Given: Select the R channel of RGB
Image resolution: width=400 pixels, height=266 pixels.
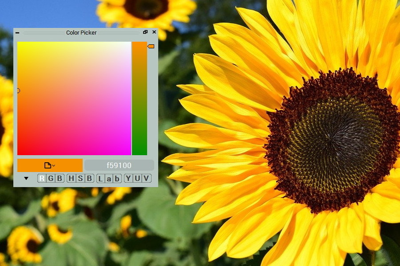Looking at the screenshot, I should pyautogui.click(x=42, y=178).
